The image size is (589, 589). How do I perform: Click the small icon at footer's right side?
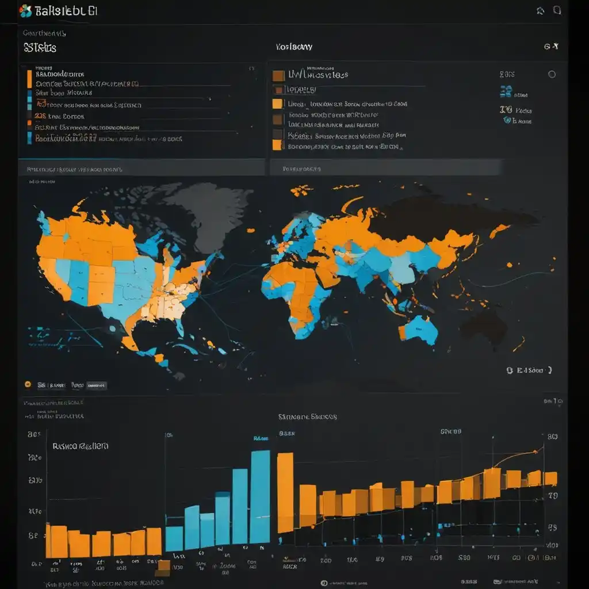pos(498,582)
